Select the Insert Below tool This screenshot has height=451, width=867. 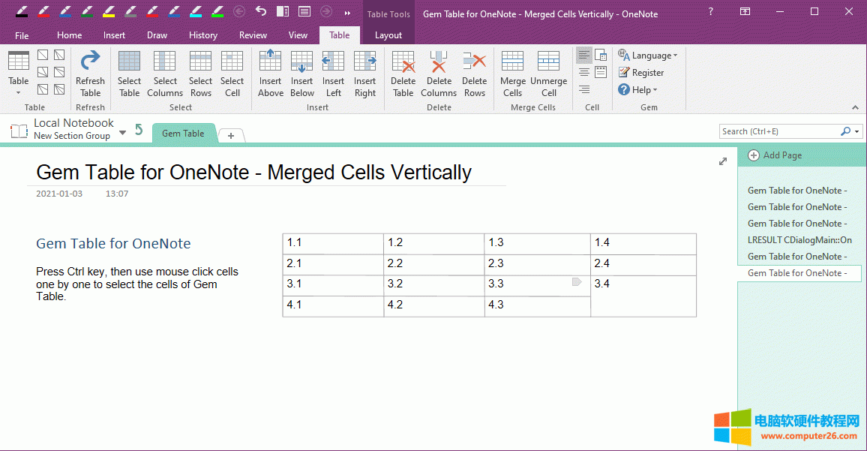coord(301,73)
